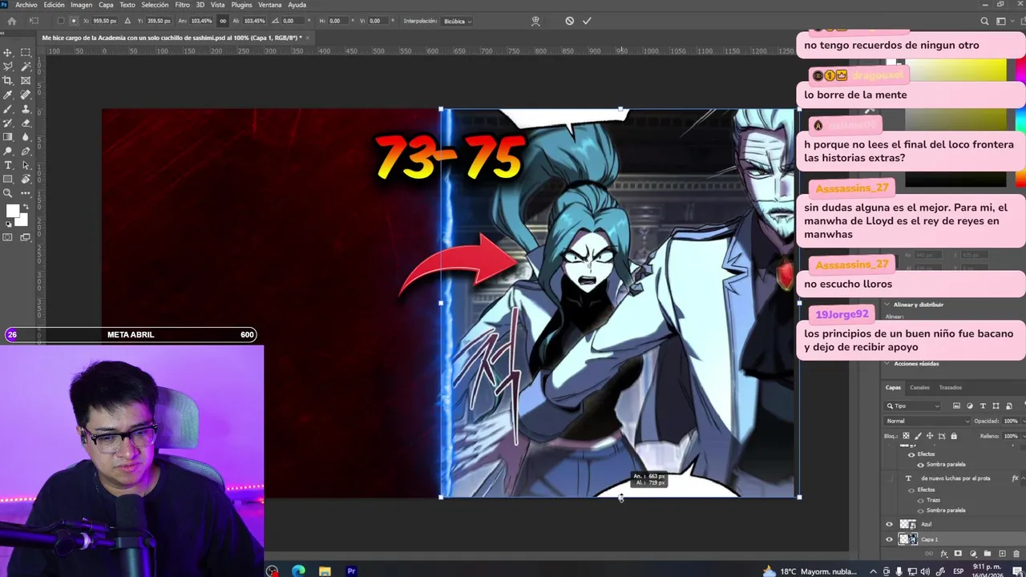The height and width of the screenshot is (577, 1026).
Task: Toggle warp mode icon in options bar
Action: 535,21
